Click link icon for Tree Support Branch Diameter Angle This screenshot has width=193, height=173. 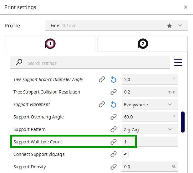[102, 79]
